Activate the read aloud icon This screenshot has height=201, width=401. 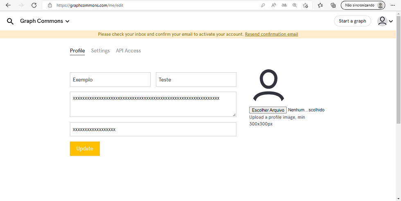[274, 5]
